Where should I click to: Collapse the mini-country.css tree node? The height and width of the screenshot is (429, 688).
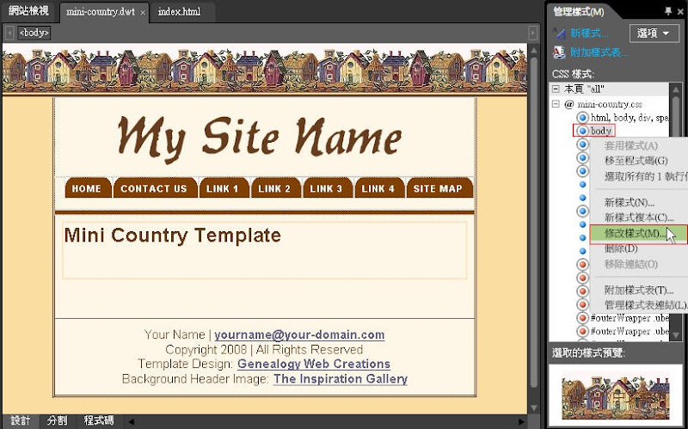[556, 104]
